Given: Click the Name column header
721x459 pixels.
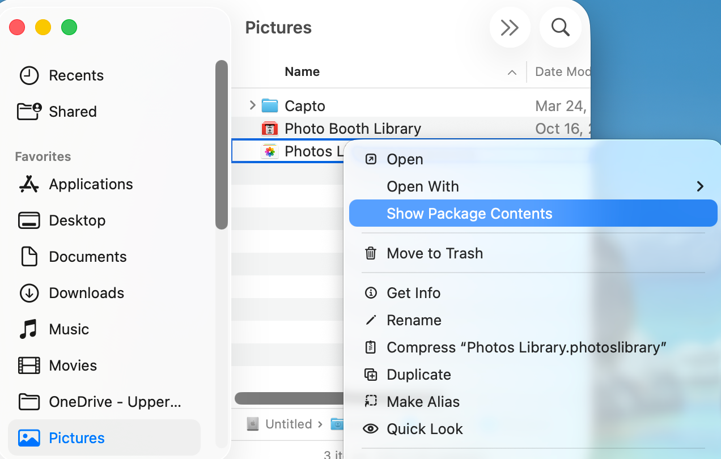Looking at the screenshot, I should (302, 72).
